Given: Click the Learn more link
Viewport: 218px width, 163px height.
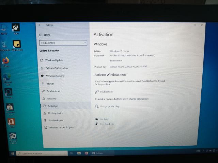Looking at the screenshot, I should tap(116, 60).
